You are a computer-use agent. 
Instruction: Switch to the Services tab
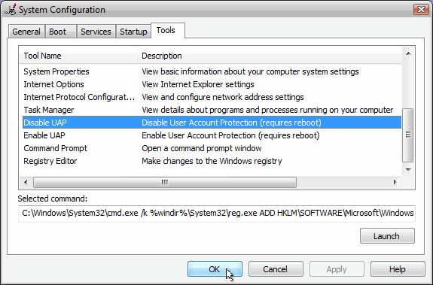click(x=96, y=32)
